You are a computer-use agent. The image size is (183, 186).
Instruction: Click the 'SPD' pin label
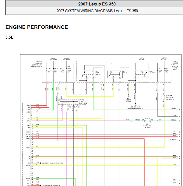pyautogui.click(x=28, y=121)
